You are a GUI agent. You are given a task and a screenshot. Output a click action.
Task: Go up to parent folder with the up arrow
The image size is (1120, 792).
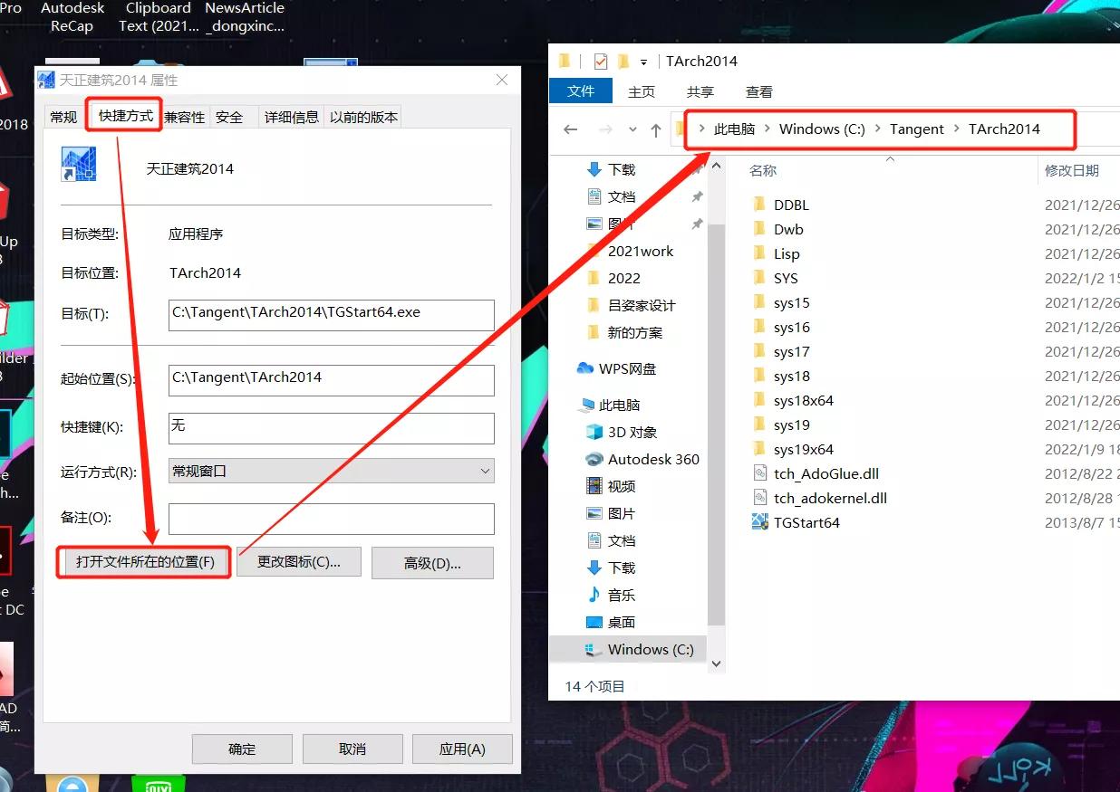point(655,129)
